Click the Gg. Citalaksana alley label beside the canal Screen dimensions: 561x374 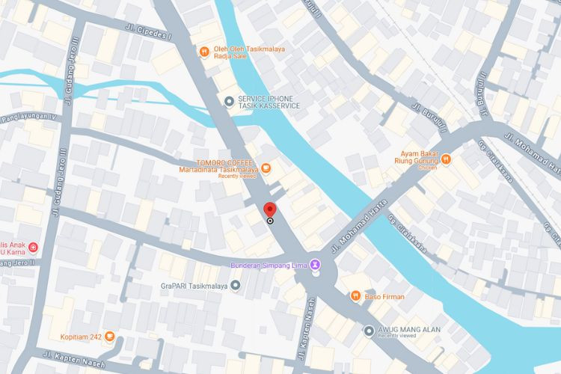click(x=407, y=233)
